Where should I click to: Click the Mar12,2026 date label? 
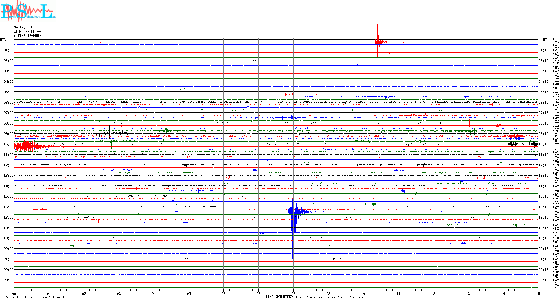coord(23,27)
